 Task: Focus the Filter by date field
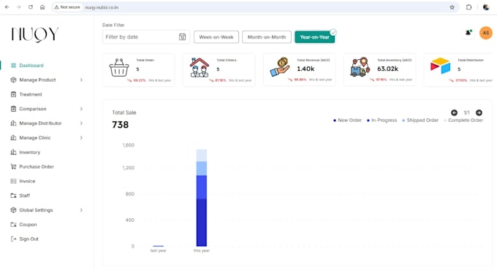pos(146,37)
